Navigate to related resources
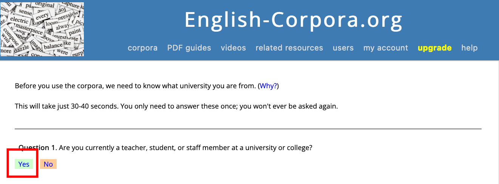The image size is (499, 184). pos(289,48)
